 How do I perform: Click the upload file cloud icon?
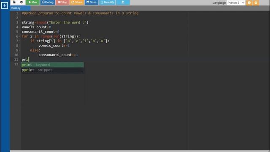22,2
